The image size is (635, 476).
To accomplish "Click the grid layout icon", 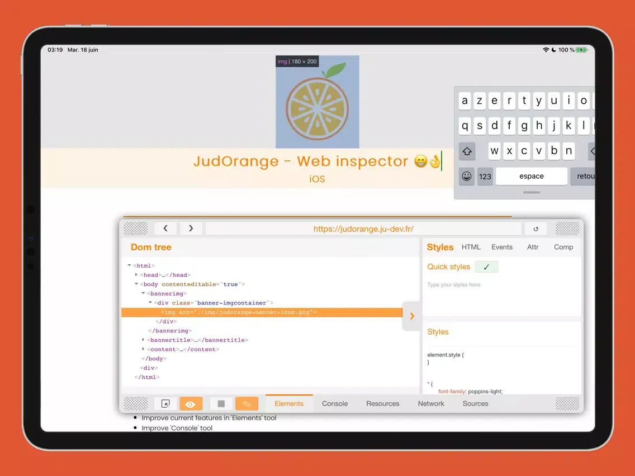I will click(x=221, y=403).
